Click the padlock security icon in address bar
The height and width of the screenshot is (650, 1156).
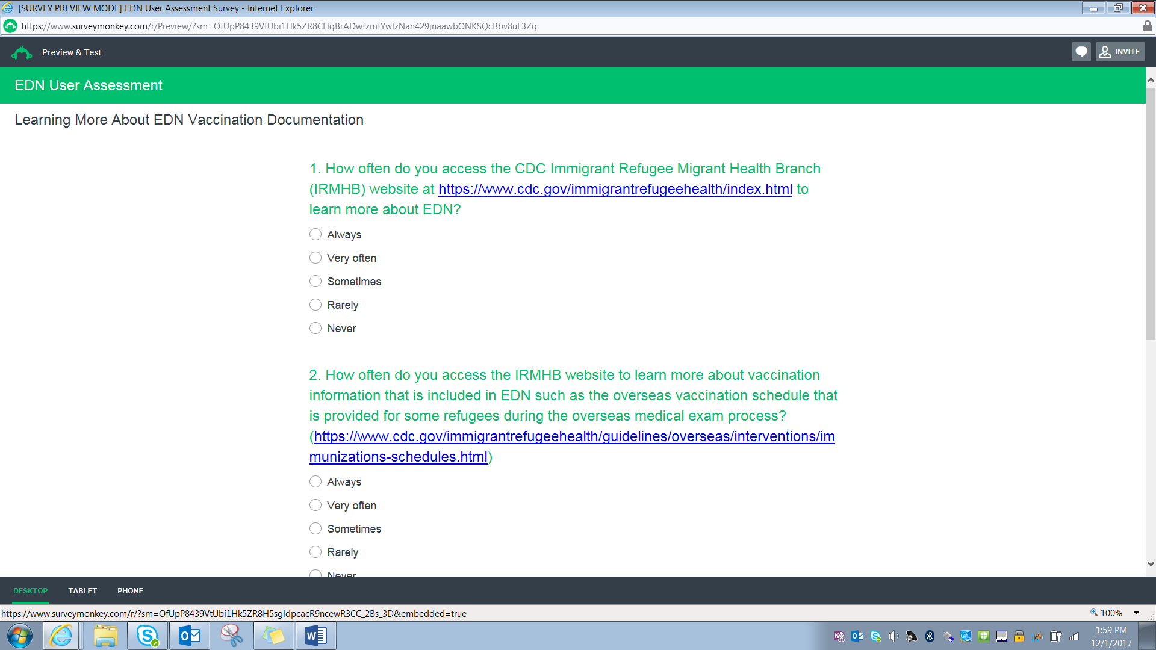(x=1147, y=26)
